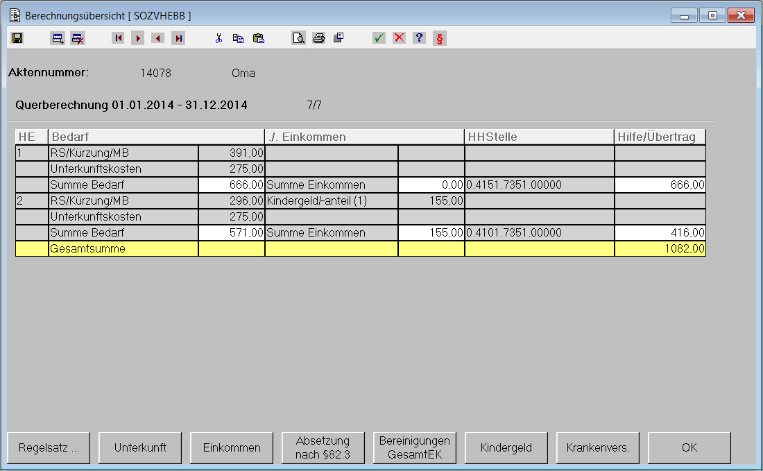
Task: Click the scissors cut icon
Action: pos(218,38)
